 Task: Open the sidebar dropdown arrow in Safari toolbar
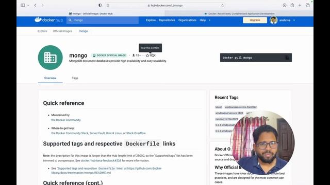click(x=28, y=6)
